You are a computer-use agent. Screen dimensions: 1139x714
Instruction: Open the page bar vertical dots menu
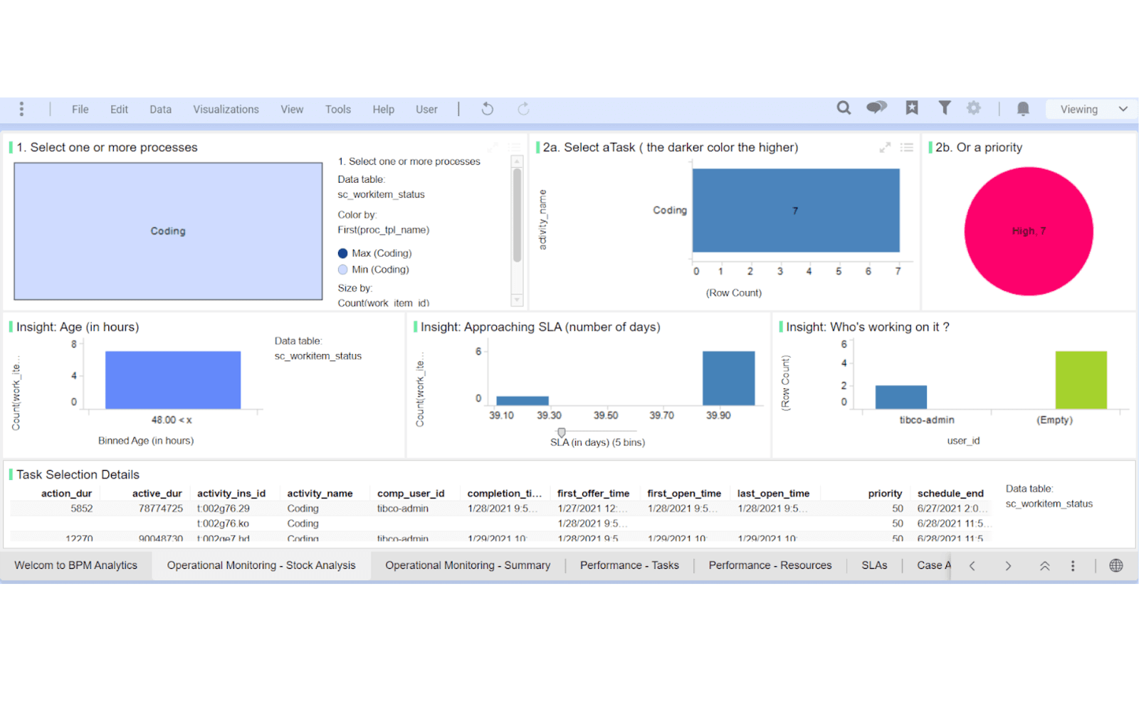click(x=1073, y=566)
